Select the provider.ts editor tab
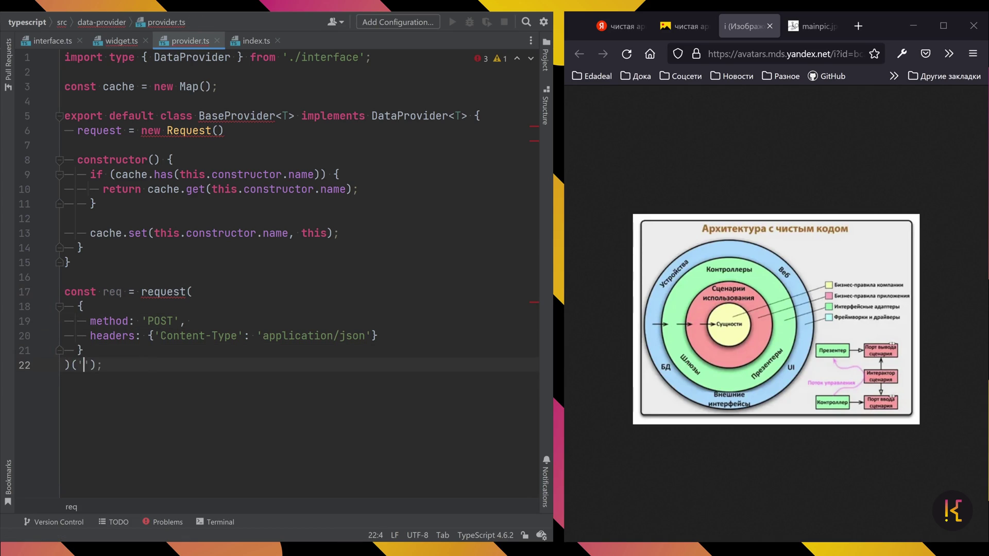Viewport: 989px width, 556px height. tap(190, 41)
